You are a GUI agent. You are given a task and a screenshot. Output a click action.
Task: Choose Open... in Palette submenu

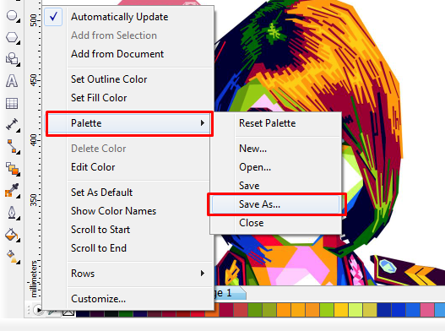276,167
